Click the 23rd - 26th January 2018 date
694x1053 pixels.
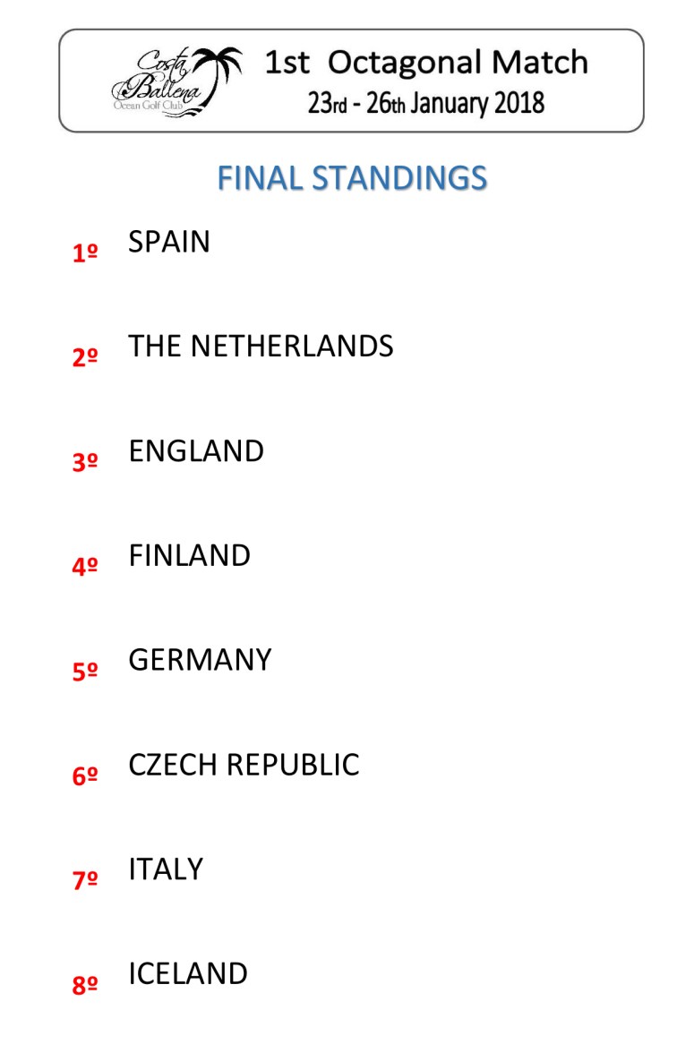coord(426,104)
